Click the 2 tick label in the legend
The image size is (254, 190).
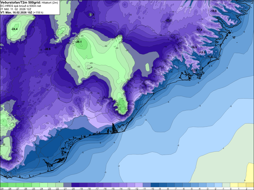(x=246, y=188)
